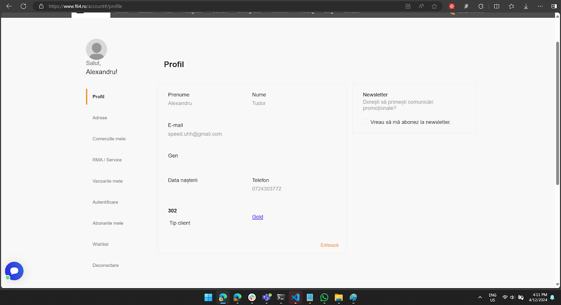Enable the newsletter subscription checkbox
The image size is (561, 305).
(366, 122)
